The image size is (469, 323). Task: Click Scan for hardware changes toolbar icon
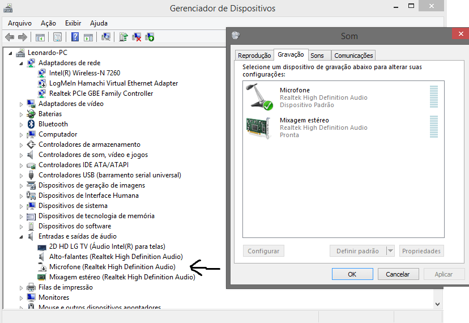105,37
